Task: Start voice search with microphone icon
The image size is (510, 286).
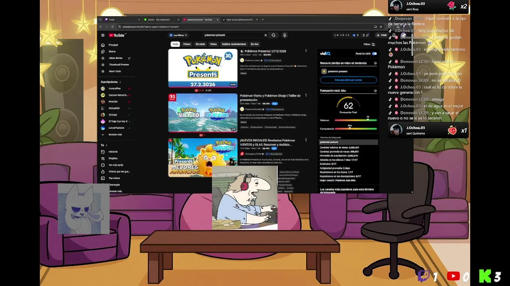Action: tap(284, 35)
